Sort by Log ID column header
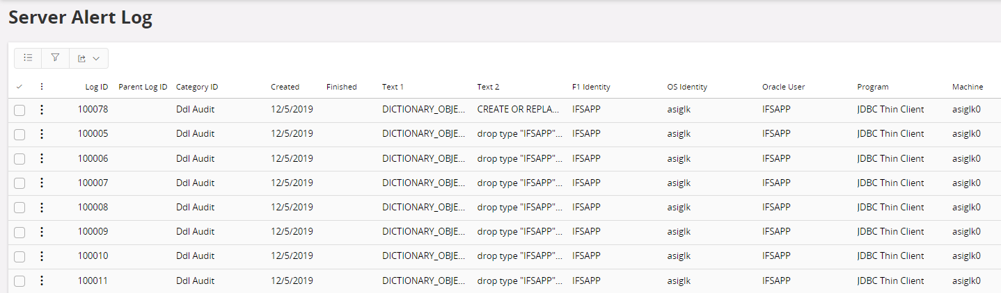1001x293 pixels. pyautogui.click(x=96, y=87)
